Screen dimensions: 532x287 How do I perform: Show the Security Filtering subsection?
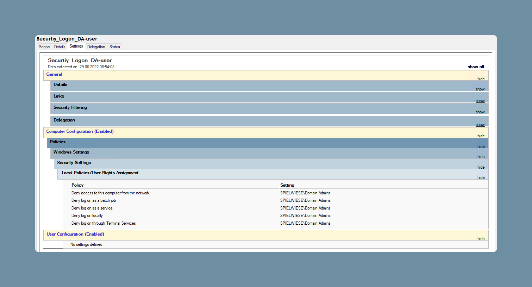(x=480, y=112)
